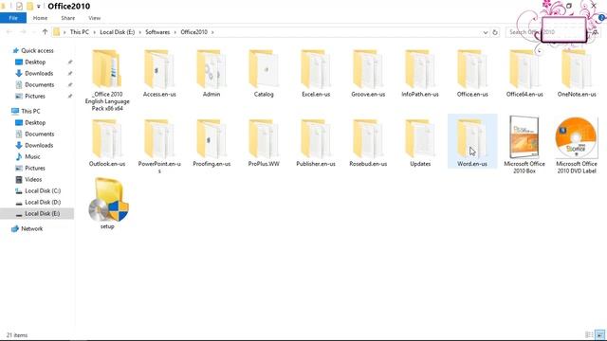The image size is (607, 341).
Task: Click This PC in the address path
Action: [80, 32]
